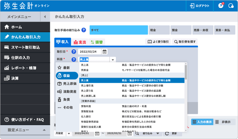
Task: Select the 預金 filter
Action: [x=181, y=30]
